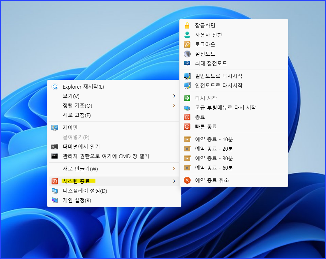Select Explorer 재시작(L) menu entry
326x259 pixels.
(x=114, y=87)
